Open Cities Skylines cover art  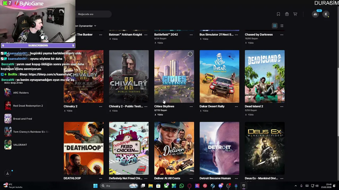[174, 77]
